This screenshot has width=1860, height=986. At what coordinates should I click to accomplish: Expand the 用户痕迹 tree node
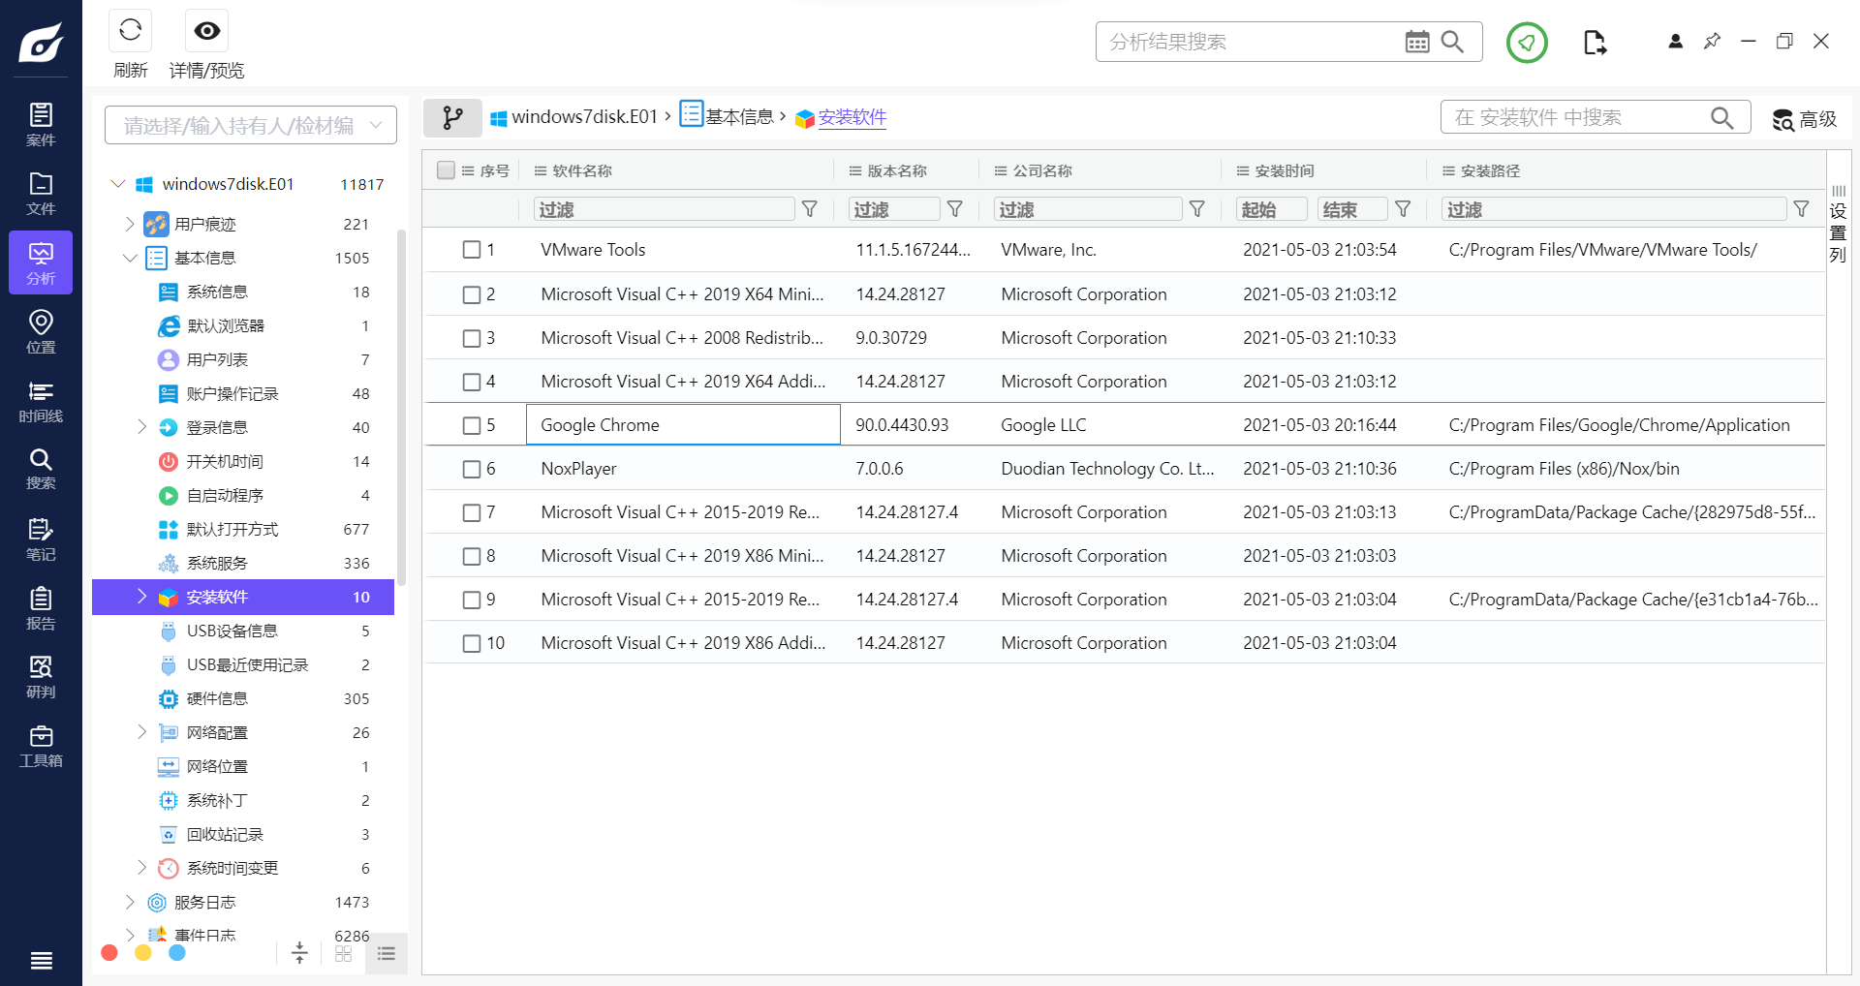pos(130,224)
